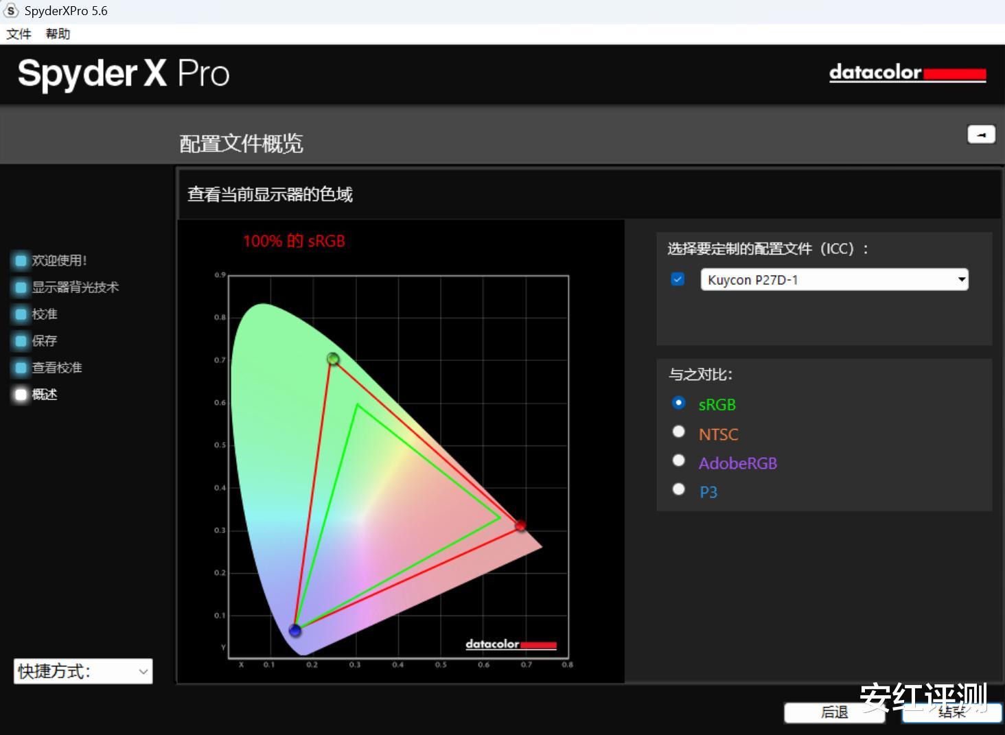1005x735 pixels.
Task: Open the 快捷方式 shortcut dropdown
Action: 83,671
